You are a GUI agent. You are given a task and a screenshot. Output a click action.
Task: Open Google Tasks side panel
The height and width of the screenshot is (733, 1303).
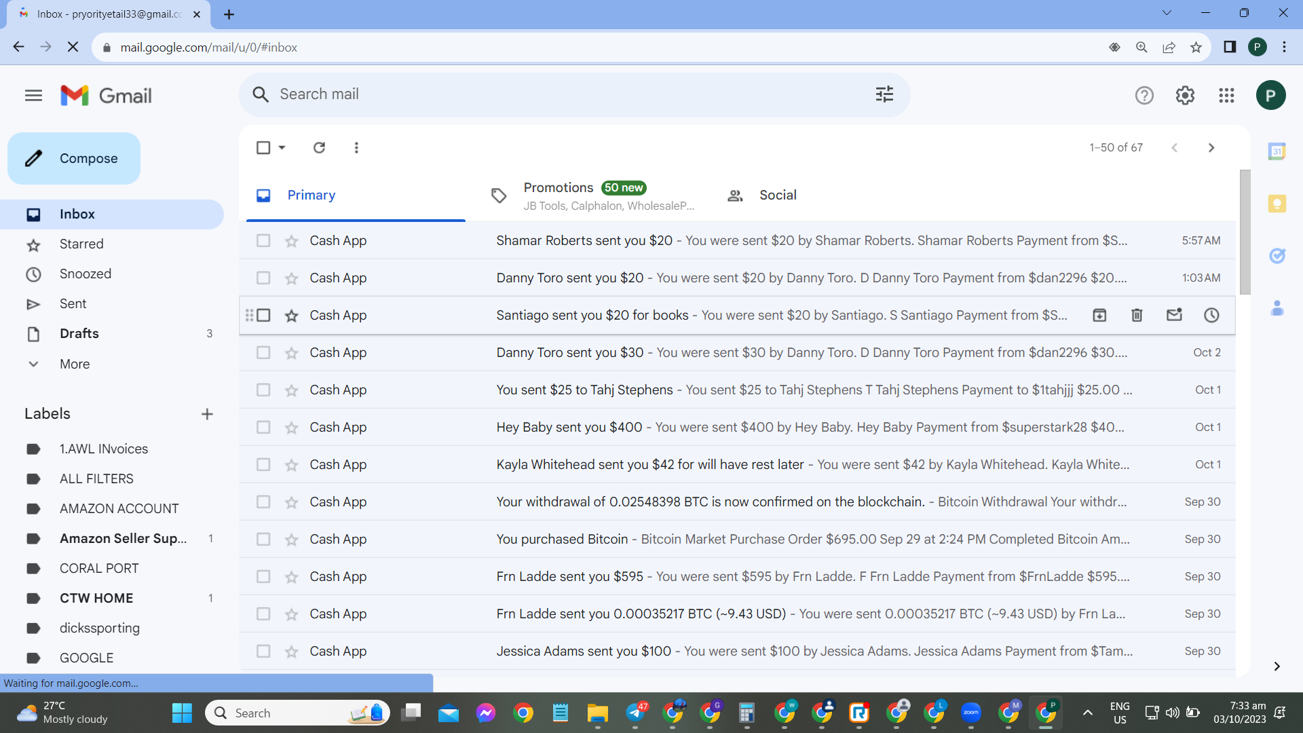(x=1277, y=256)
